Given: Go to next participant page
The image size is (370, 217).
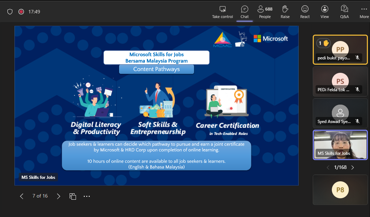Looking at the screenshot, I should click(352, 167).
